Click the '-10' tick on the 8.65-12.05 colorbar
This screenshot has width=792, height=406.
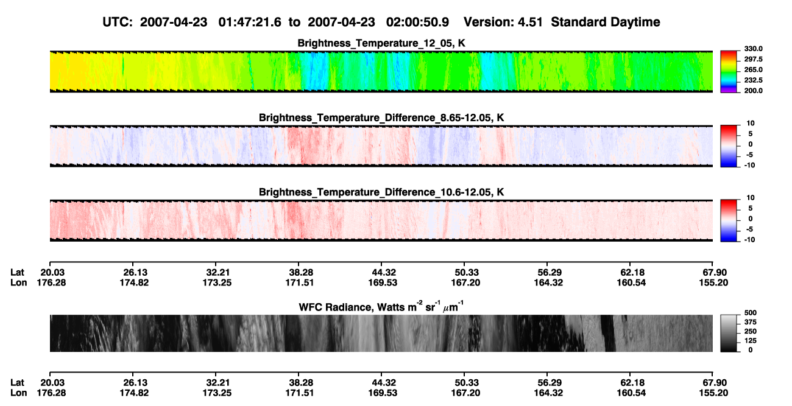click(x=750, y=165)
